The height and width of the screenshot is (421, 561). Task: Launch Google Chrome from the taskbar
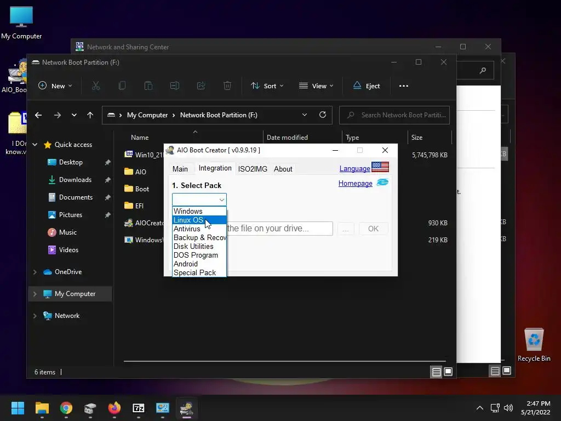(66, 408)
